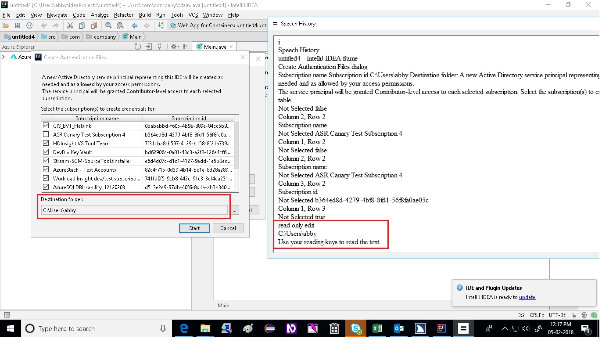
Task: Click the update link in IDE Updates notification
Action: point(527,297)
